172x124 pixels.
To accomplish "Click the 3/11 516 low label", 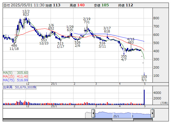I will (102, 45).
